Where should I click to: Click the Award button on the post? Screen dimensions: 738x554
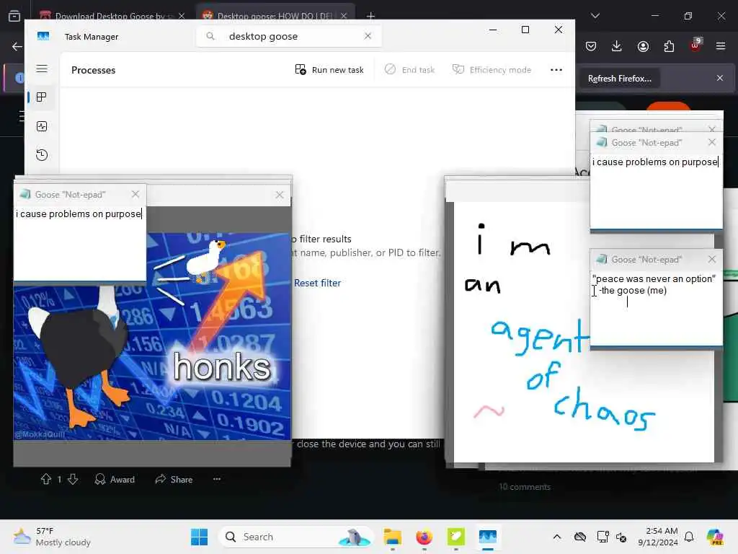click(115, 479)
